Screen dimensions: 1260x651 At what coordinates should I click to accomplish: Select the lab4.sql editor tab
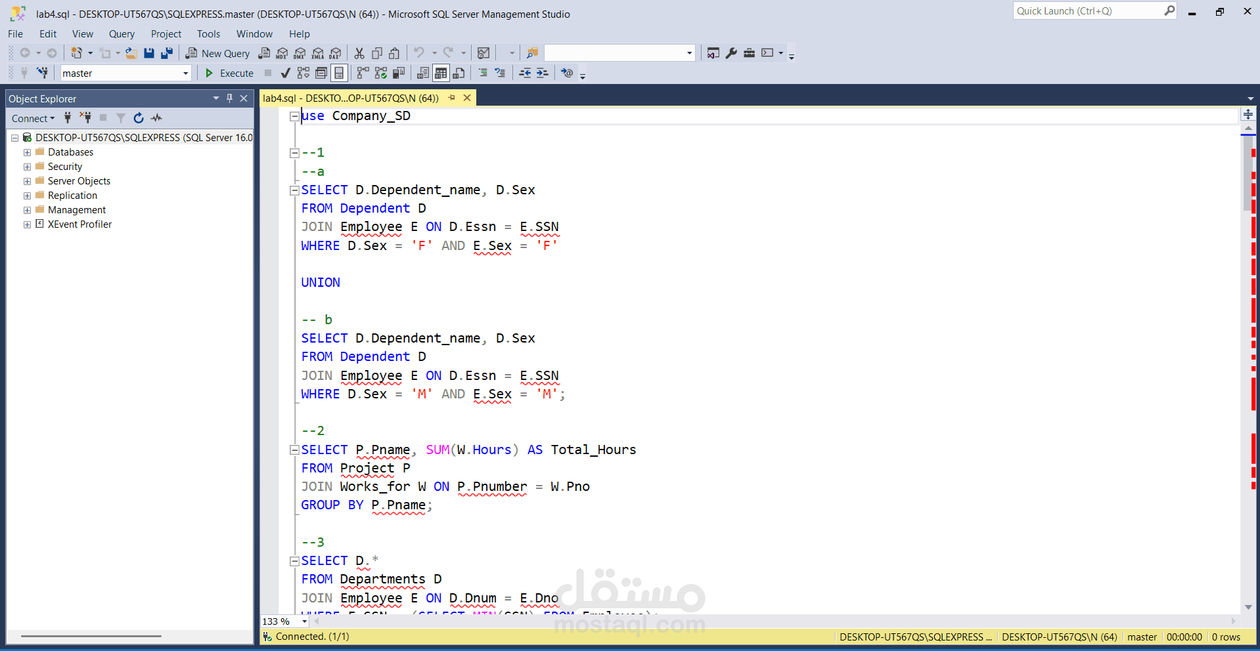point(351,98)
